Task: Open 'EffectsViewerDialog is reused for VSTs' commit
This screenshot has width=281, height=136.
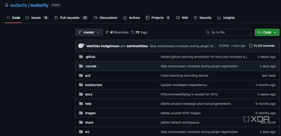Action: (x=189, y=94)
